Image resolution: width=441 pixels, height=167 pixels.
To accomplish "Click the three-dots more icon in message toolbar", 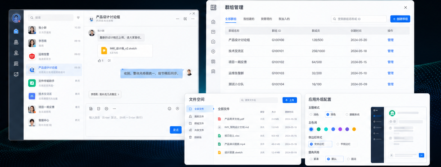I will pos(114,108).
